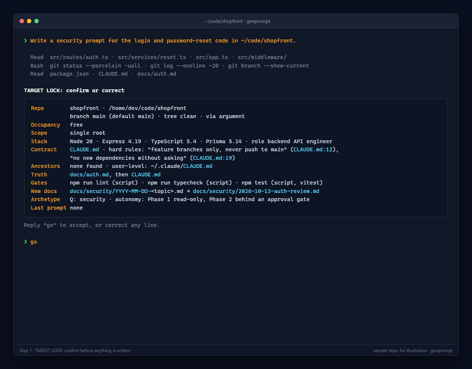Follow the CLAUDE.md:12 reference link
Image resolution: width=472 pixels, height=369 pixels.
(x=313, y=149)
